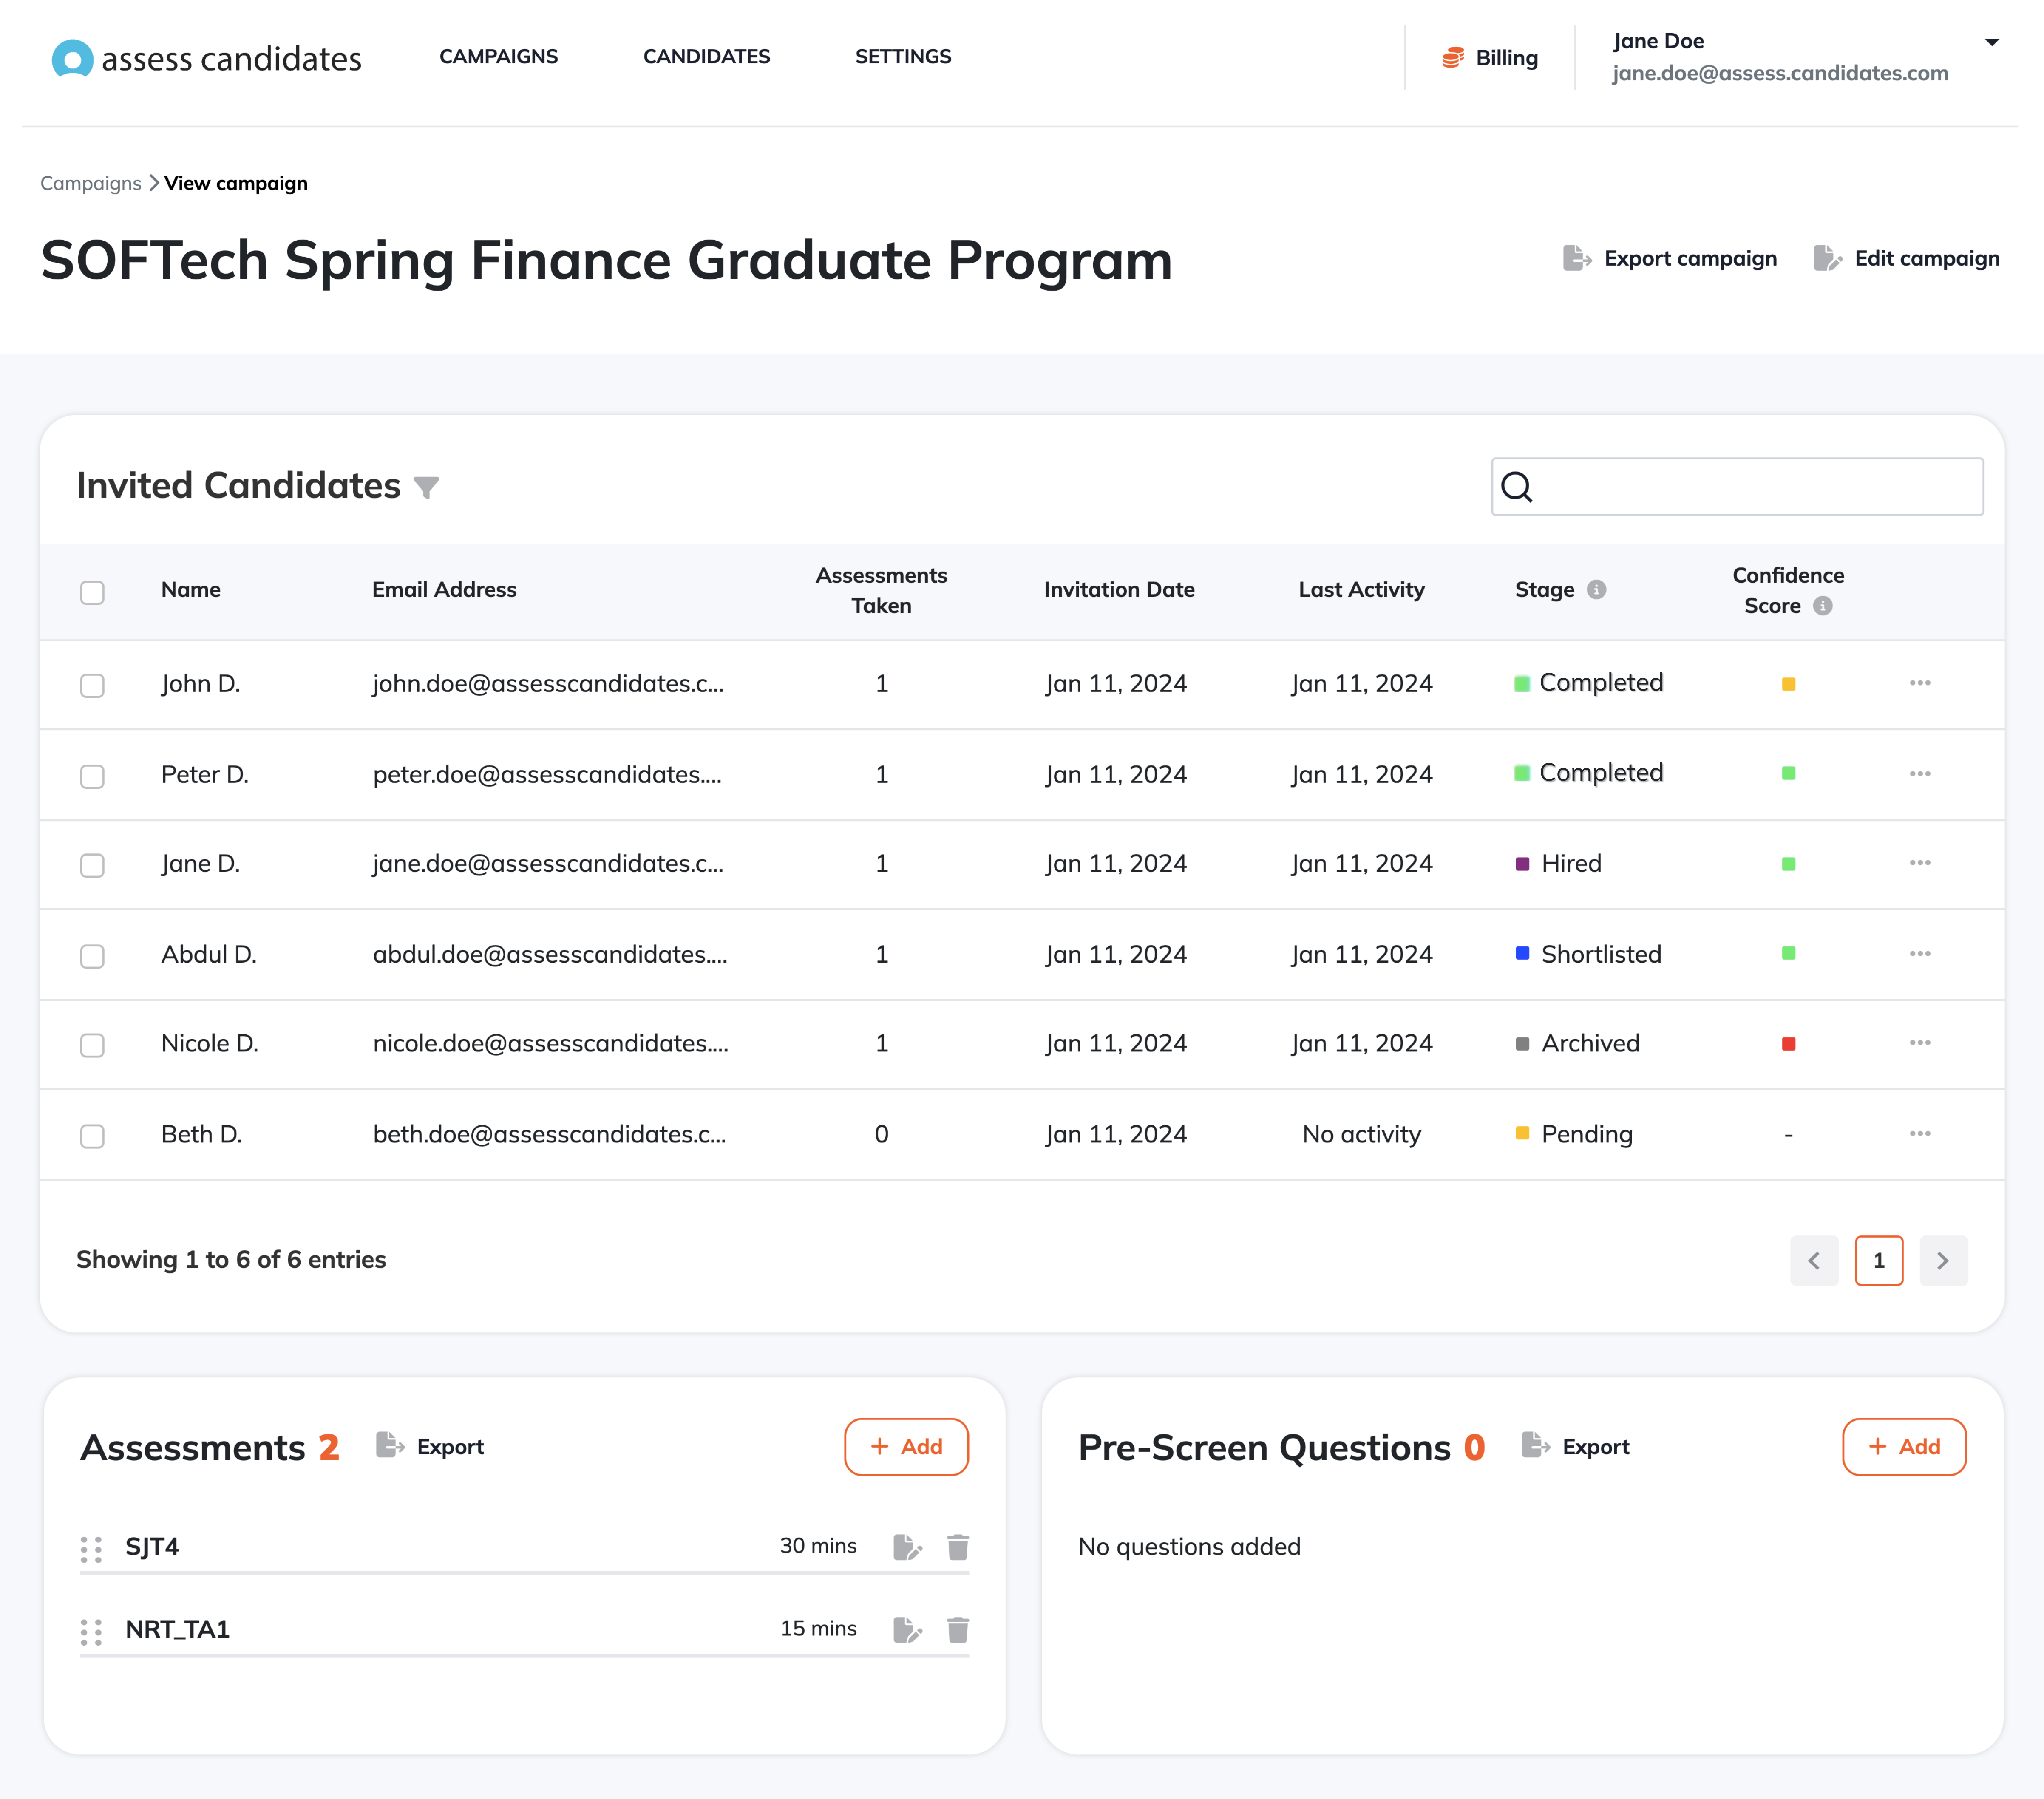This screenshot has height=1799, width=2044.
Task: Click Jane D.'s green confidence score indicator
Action: coord(1788,864)
